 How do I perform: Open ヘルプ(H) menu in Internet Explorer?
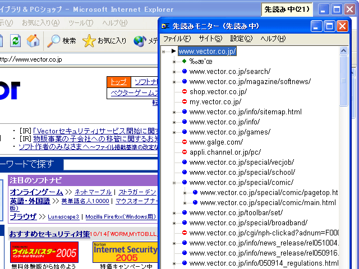click(x=114, y=23)
